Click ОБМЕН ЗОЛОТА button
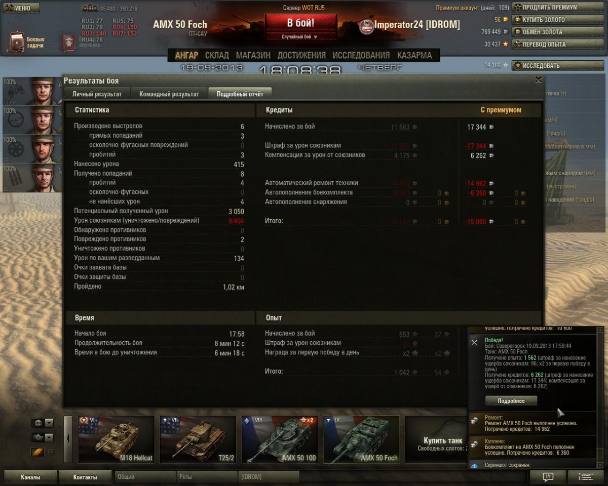The image size is (608, 486). [x=558, y=31]
